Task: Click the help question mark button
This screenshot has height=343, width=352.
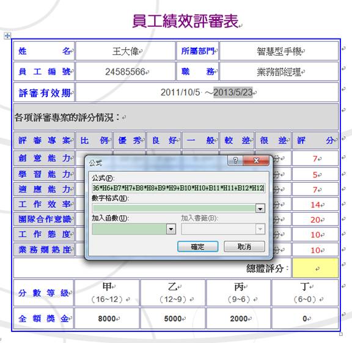Action: (x=235, y=160)
